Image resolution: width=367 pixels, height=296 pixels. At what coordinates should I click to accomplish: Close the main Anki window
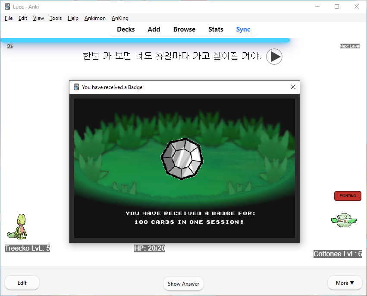coord(357,6)
